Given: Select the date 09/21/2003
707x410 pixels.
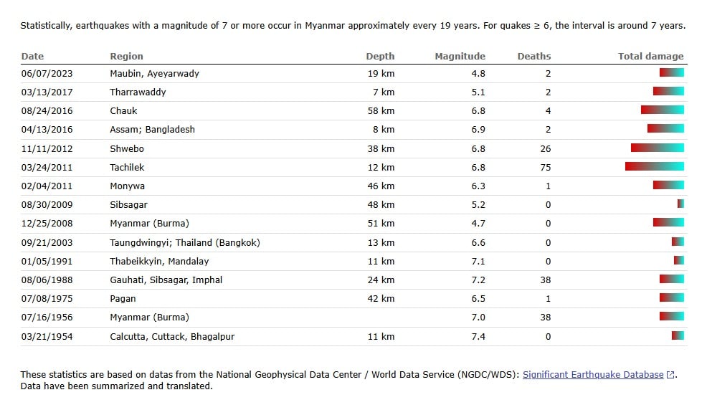Looking at the screenshot, I should coord(47,242).
